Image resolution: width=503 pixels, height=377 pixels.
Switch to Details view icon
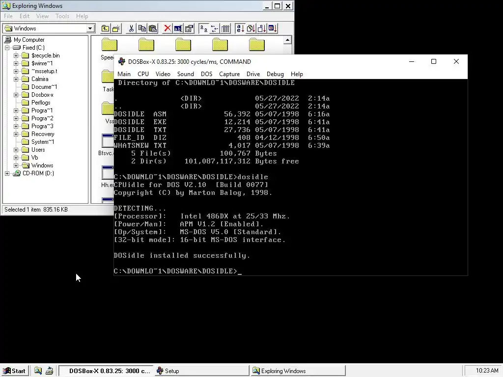point(225,28)
